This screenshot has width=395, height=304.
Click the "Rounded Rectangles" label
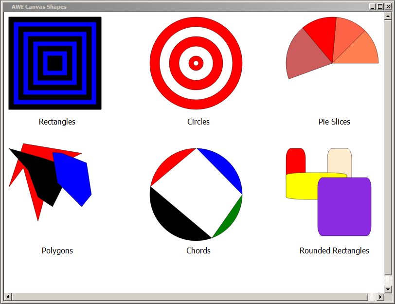tap(334, 250)
